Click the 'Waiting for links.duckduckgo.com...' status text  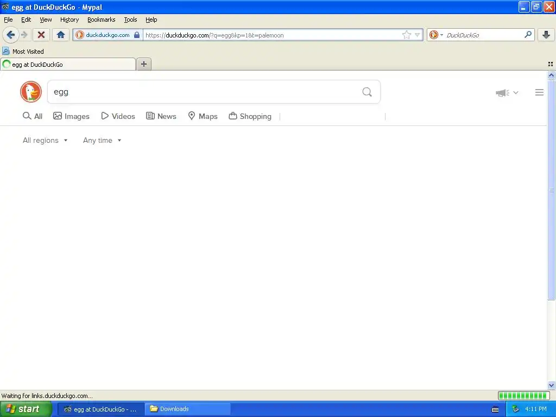47,396
